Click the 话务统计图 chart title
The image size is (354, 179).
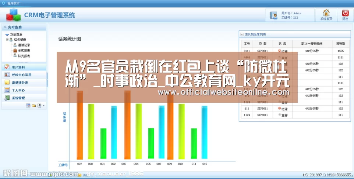(70, 39)
